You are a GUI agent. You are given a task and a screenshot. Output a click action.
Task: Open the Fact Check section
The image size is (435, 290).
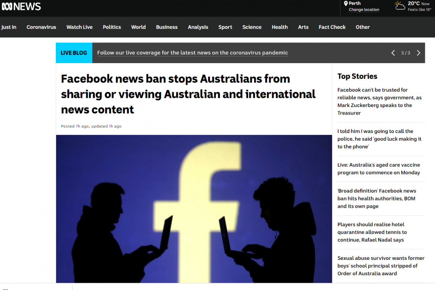332,27
